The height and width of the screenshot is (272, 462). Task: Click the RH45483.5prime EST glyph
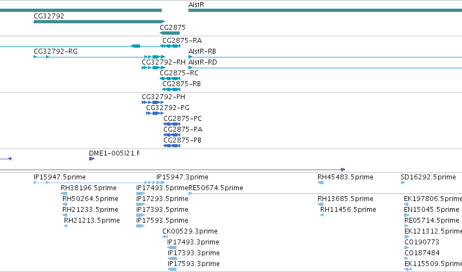tap(320, 183)
